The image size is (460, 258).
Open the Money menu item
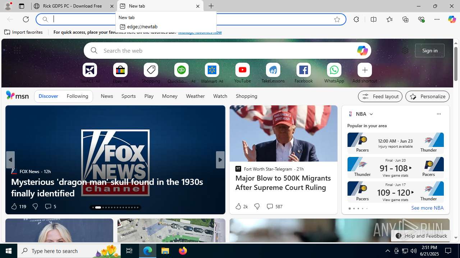click(x=170, y=96)
